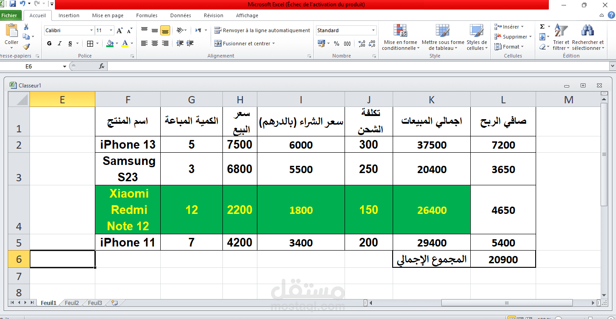Toggle the highlighted bottom alignment button
The image size is (616, 319).
[x=165, y=30]
